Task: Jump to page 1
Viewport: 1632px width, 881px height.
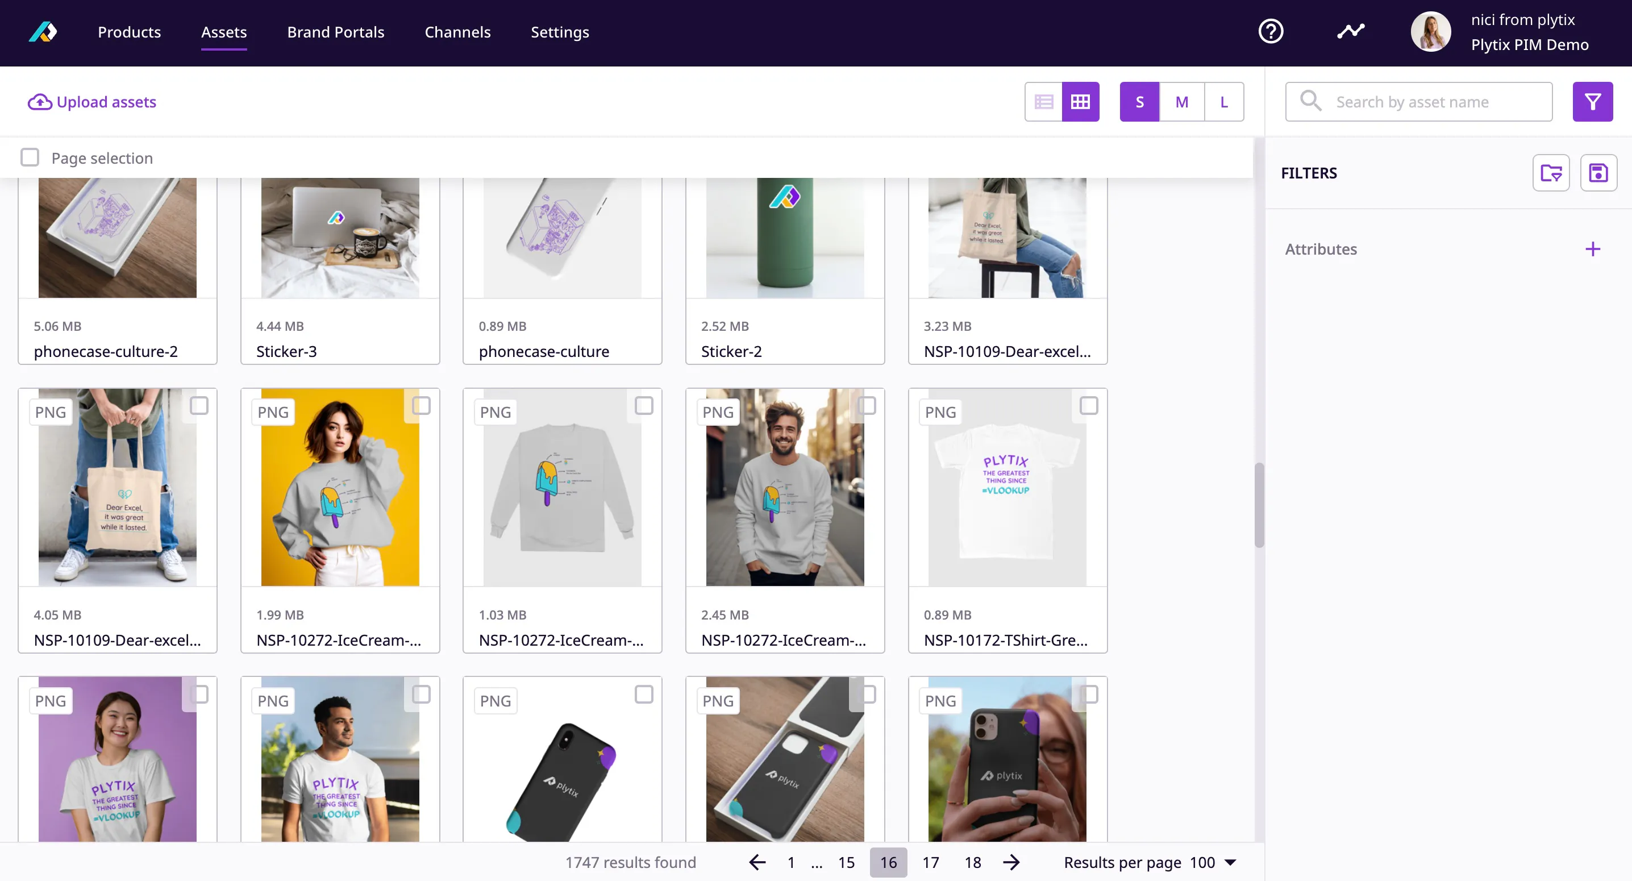Action: coord(790,862)
